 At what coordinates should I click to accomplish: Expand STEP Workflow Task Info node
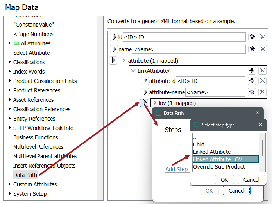(9, 128)
